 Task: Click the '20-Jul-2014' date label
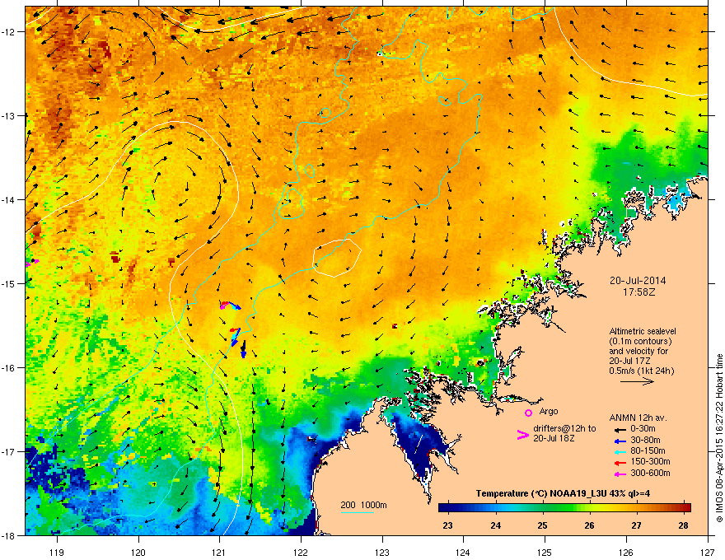(638, 281)
